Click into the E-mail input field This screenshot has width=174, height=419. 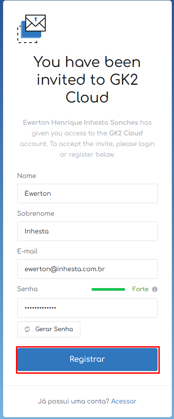(x=87, y=269)
